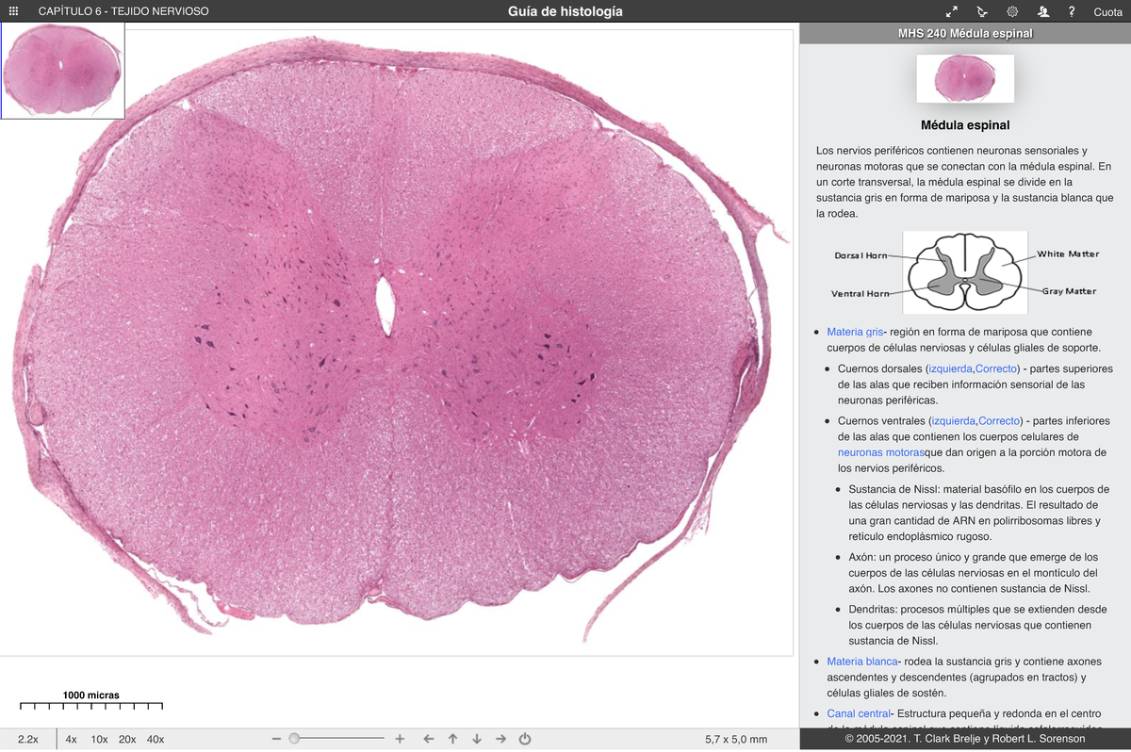Pan slide left with arrow icon
Image resolution: width=1131 pixels, height=752 pixels.
tap(429, 739)
